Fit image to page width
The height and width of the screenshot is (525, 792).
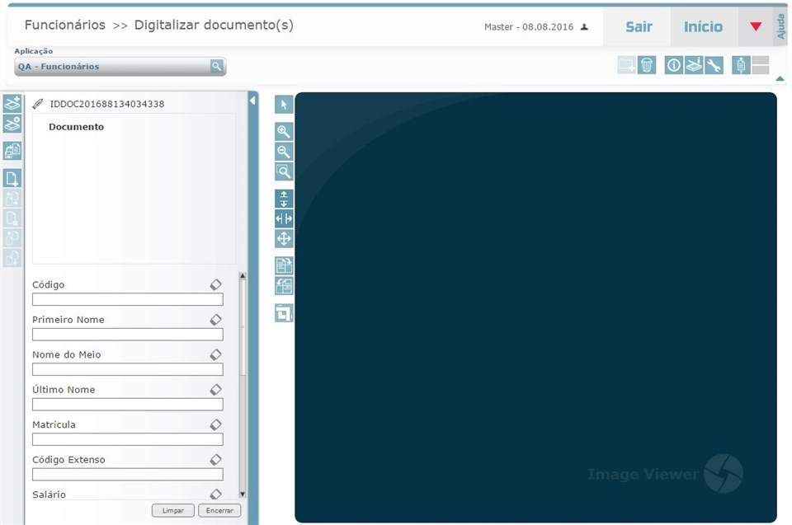click(x=283, y=218)
